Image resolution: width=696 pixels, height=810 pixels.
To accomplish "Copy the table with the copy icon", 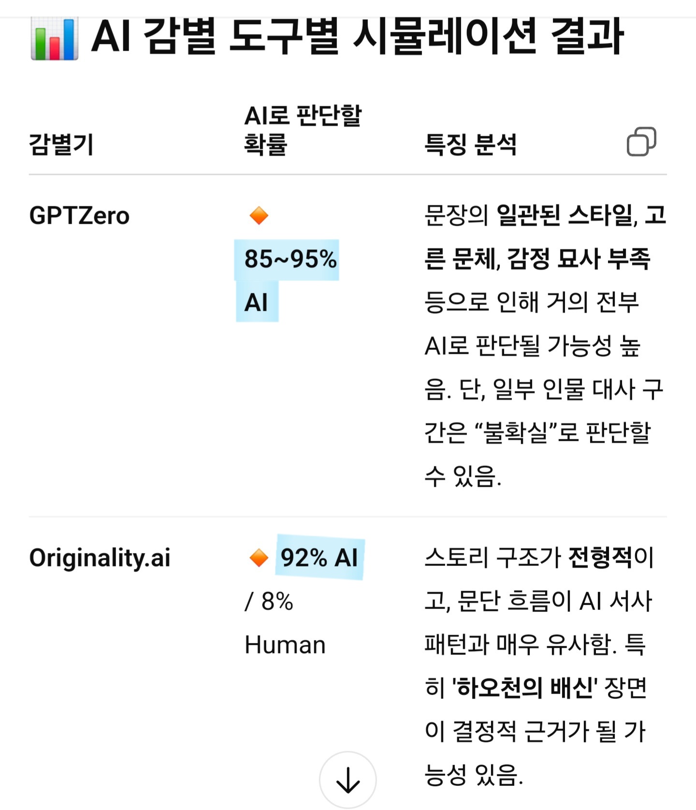I will (641, 142).
